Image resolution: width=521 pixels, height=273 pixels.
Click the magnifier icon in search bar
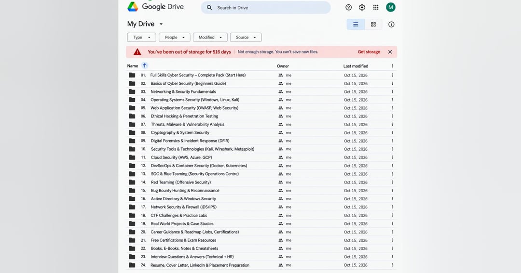click(x=209, y=8)
